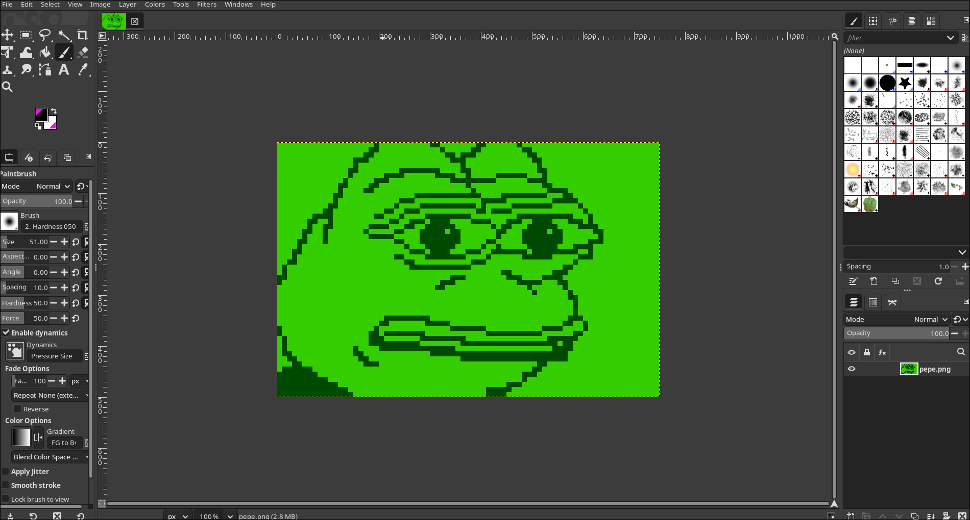Viewport: 970px width, 520px height.
Task: Swap foreground and background colors
Action: pyautogui.click(x=53, y=112)
